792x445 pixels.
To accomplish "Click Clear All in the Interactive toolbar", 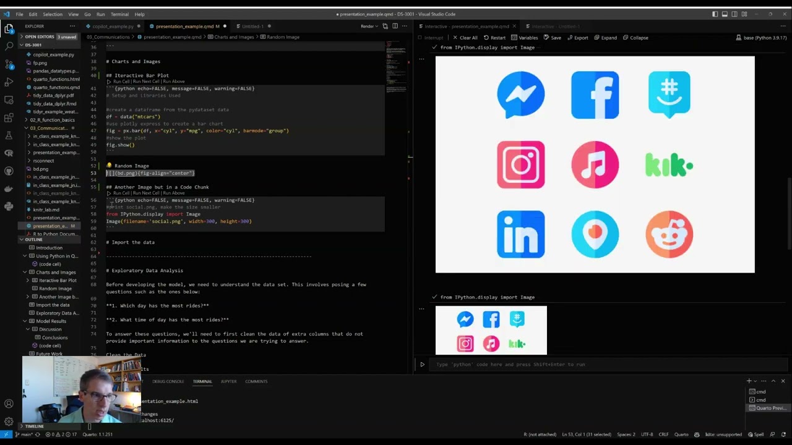I will 465,38.
